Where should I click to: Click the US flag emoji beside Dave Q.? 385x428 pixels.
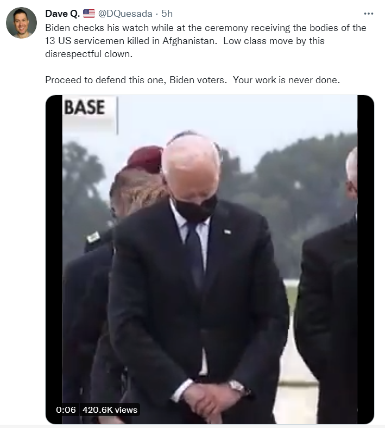click(89, 14)
